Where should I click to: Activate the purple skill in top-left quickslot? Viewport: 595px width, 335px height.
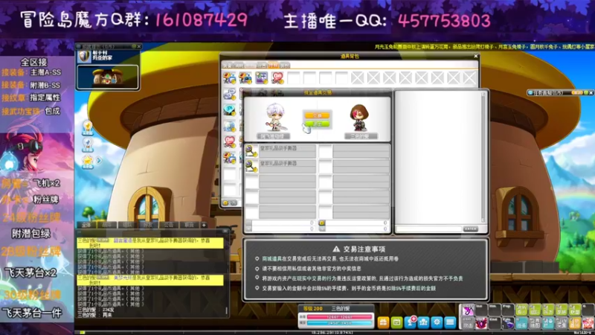point(468,310)
